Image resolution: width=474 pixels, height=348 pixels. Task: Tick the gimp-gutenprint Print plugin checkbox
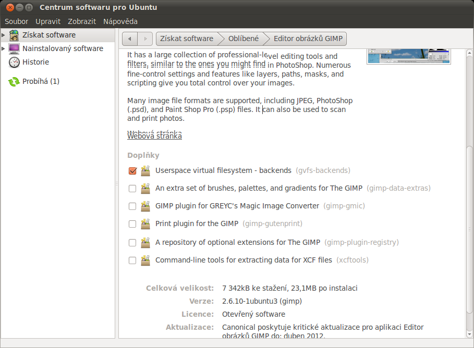[132, 224]
